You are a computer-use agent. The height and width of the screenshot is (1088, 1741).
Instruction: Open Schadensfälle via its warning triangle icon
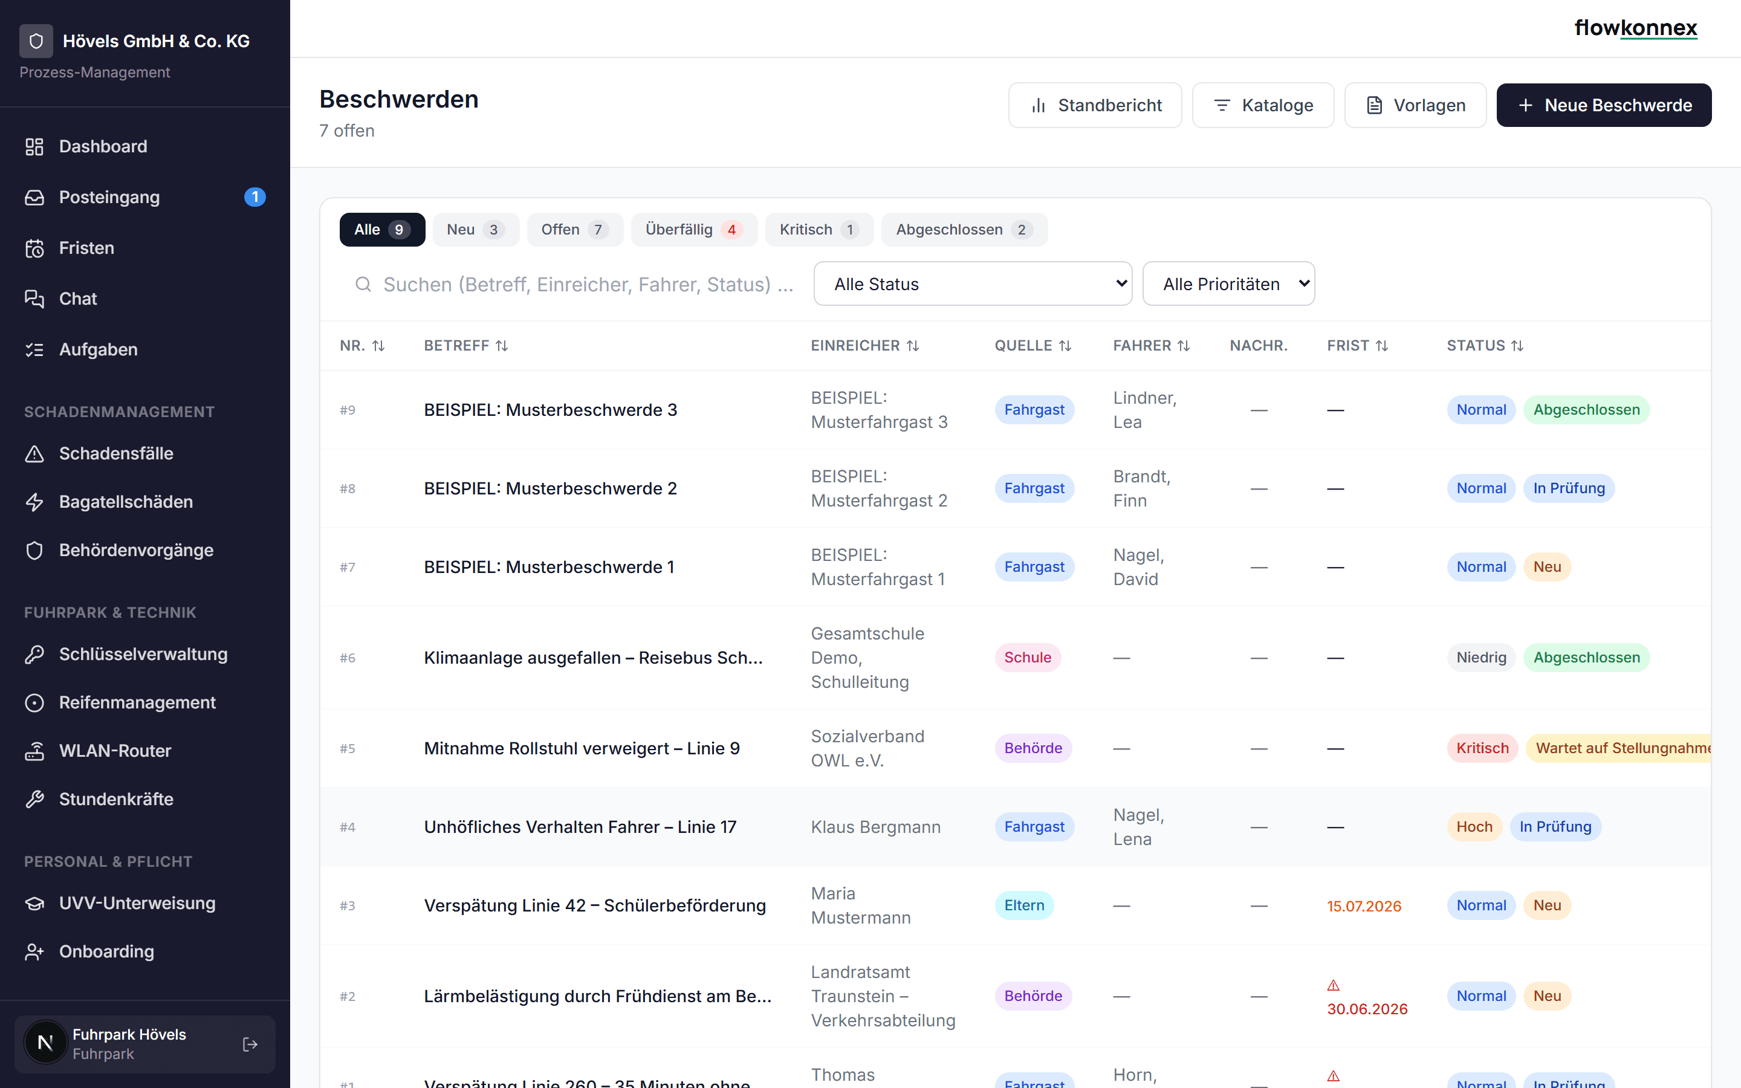click(34, 454)
